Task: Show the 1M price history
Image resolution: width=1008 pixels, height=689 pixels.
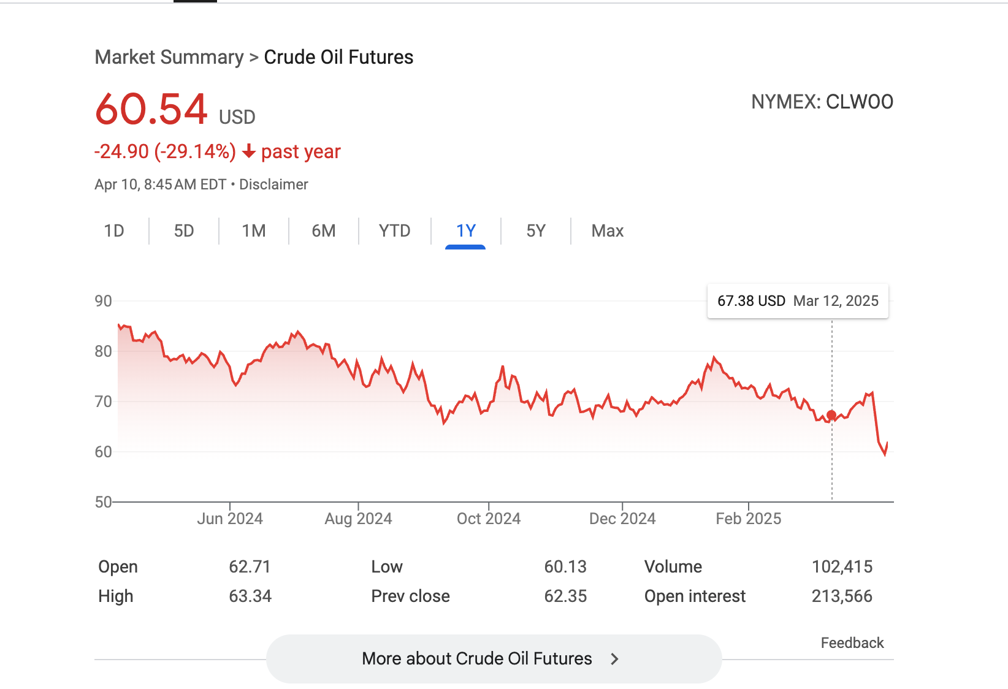Action: 254,230
